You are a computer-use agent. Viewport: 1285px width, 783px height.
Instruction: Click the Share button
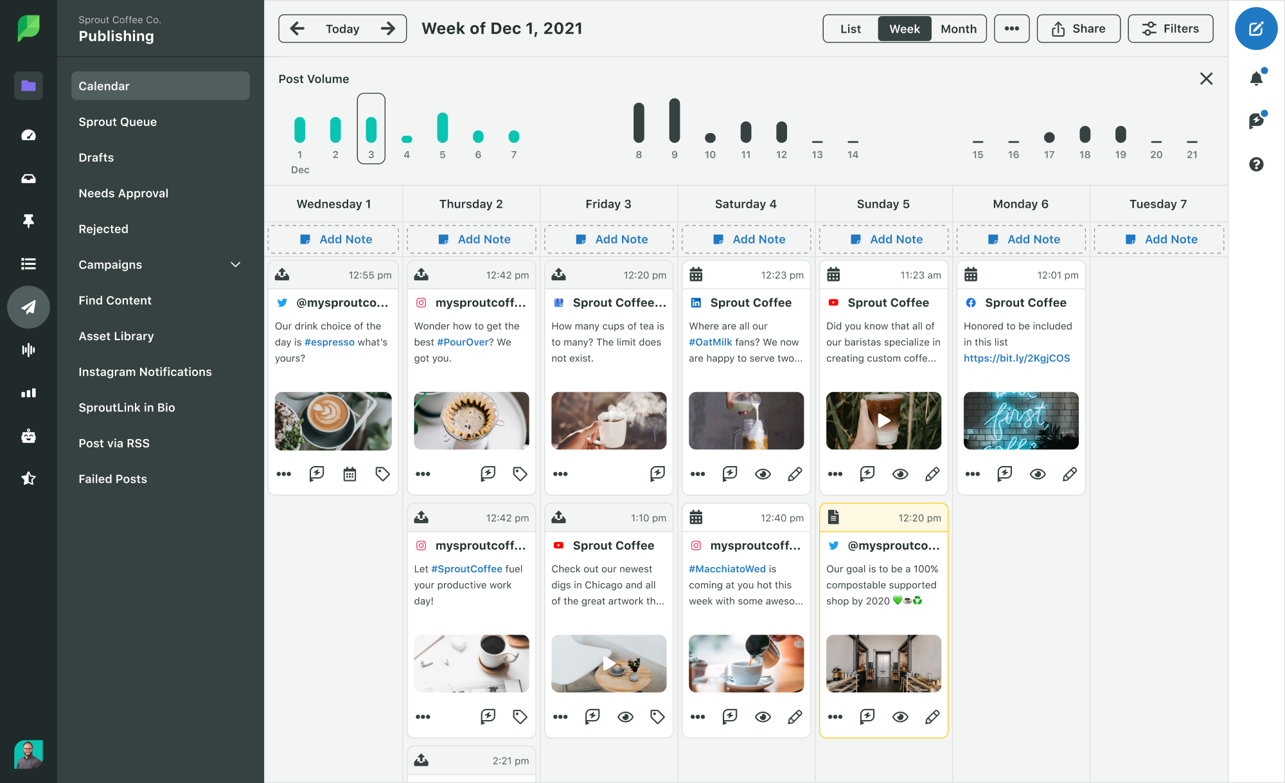tap(1079, 28)
